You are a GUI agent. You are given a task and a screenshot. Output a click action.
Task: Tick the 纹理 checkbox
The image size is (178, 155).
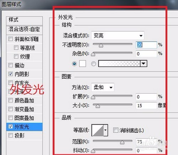[16, 56]
